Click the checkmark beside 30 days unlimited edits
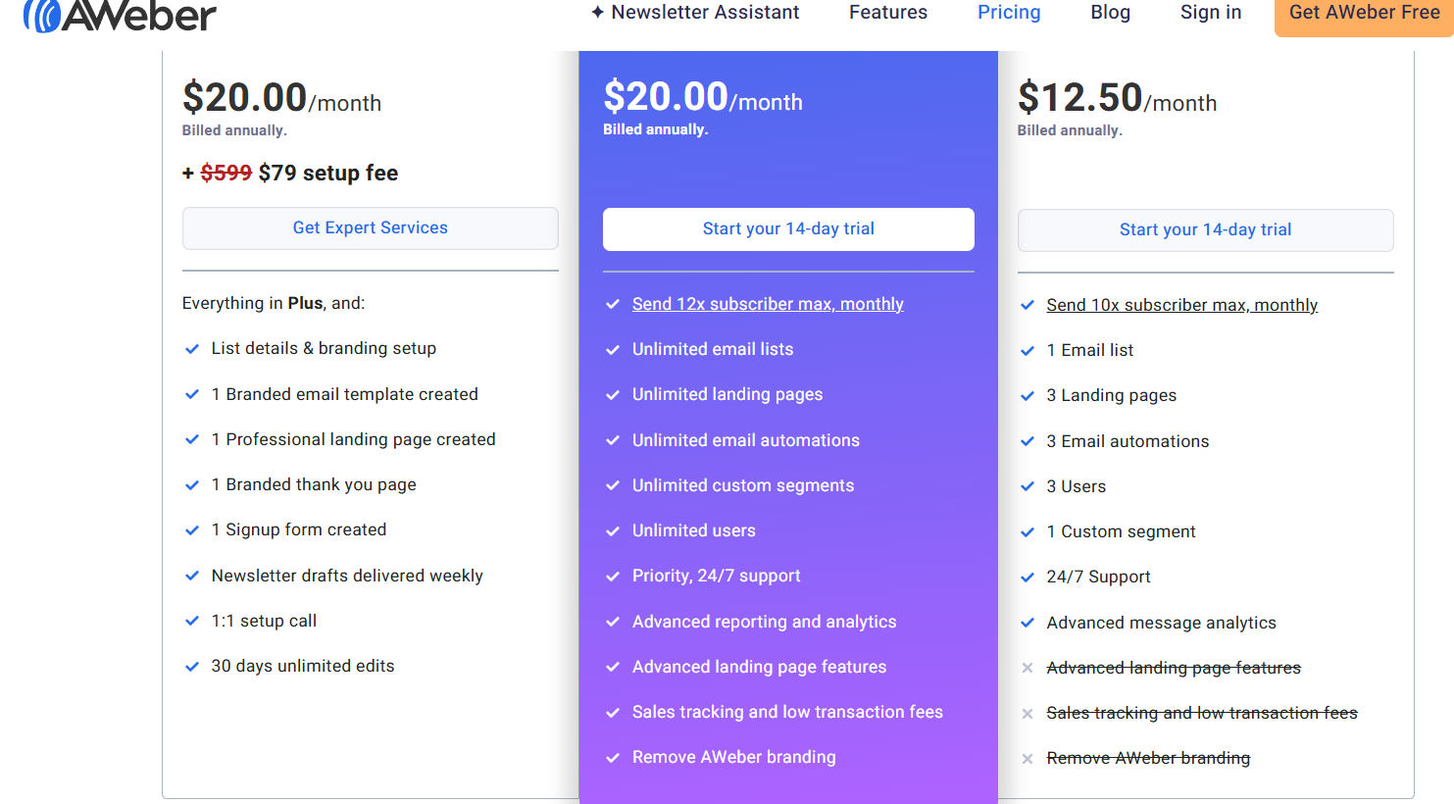The height and width of the screenshot is (804, 1454). (x=192, y=666)
